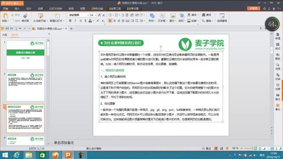Toggle superscript formatting

(x=98, y=21)
